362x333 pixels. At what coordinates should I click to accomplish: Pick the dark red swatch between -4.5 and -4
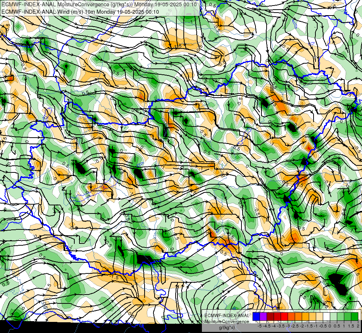click(270, 317)
